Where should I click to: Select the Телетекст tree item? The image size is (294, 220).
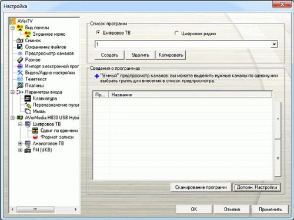click(x=36, y=79)
